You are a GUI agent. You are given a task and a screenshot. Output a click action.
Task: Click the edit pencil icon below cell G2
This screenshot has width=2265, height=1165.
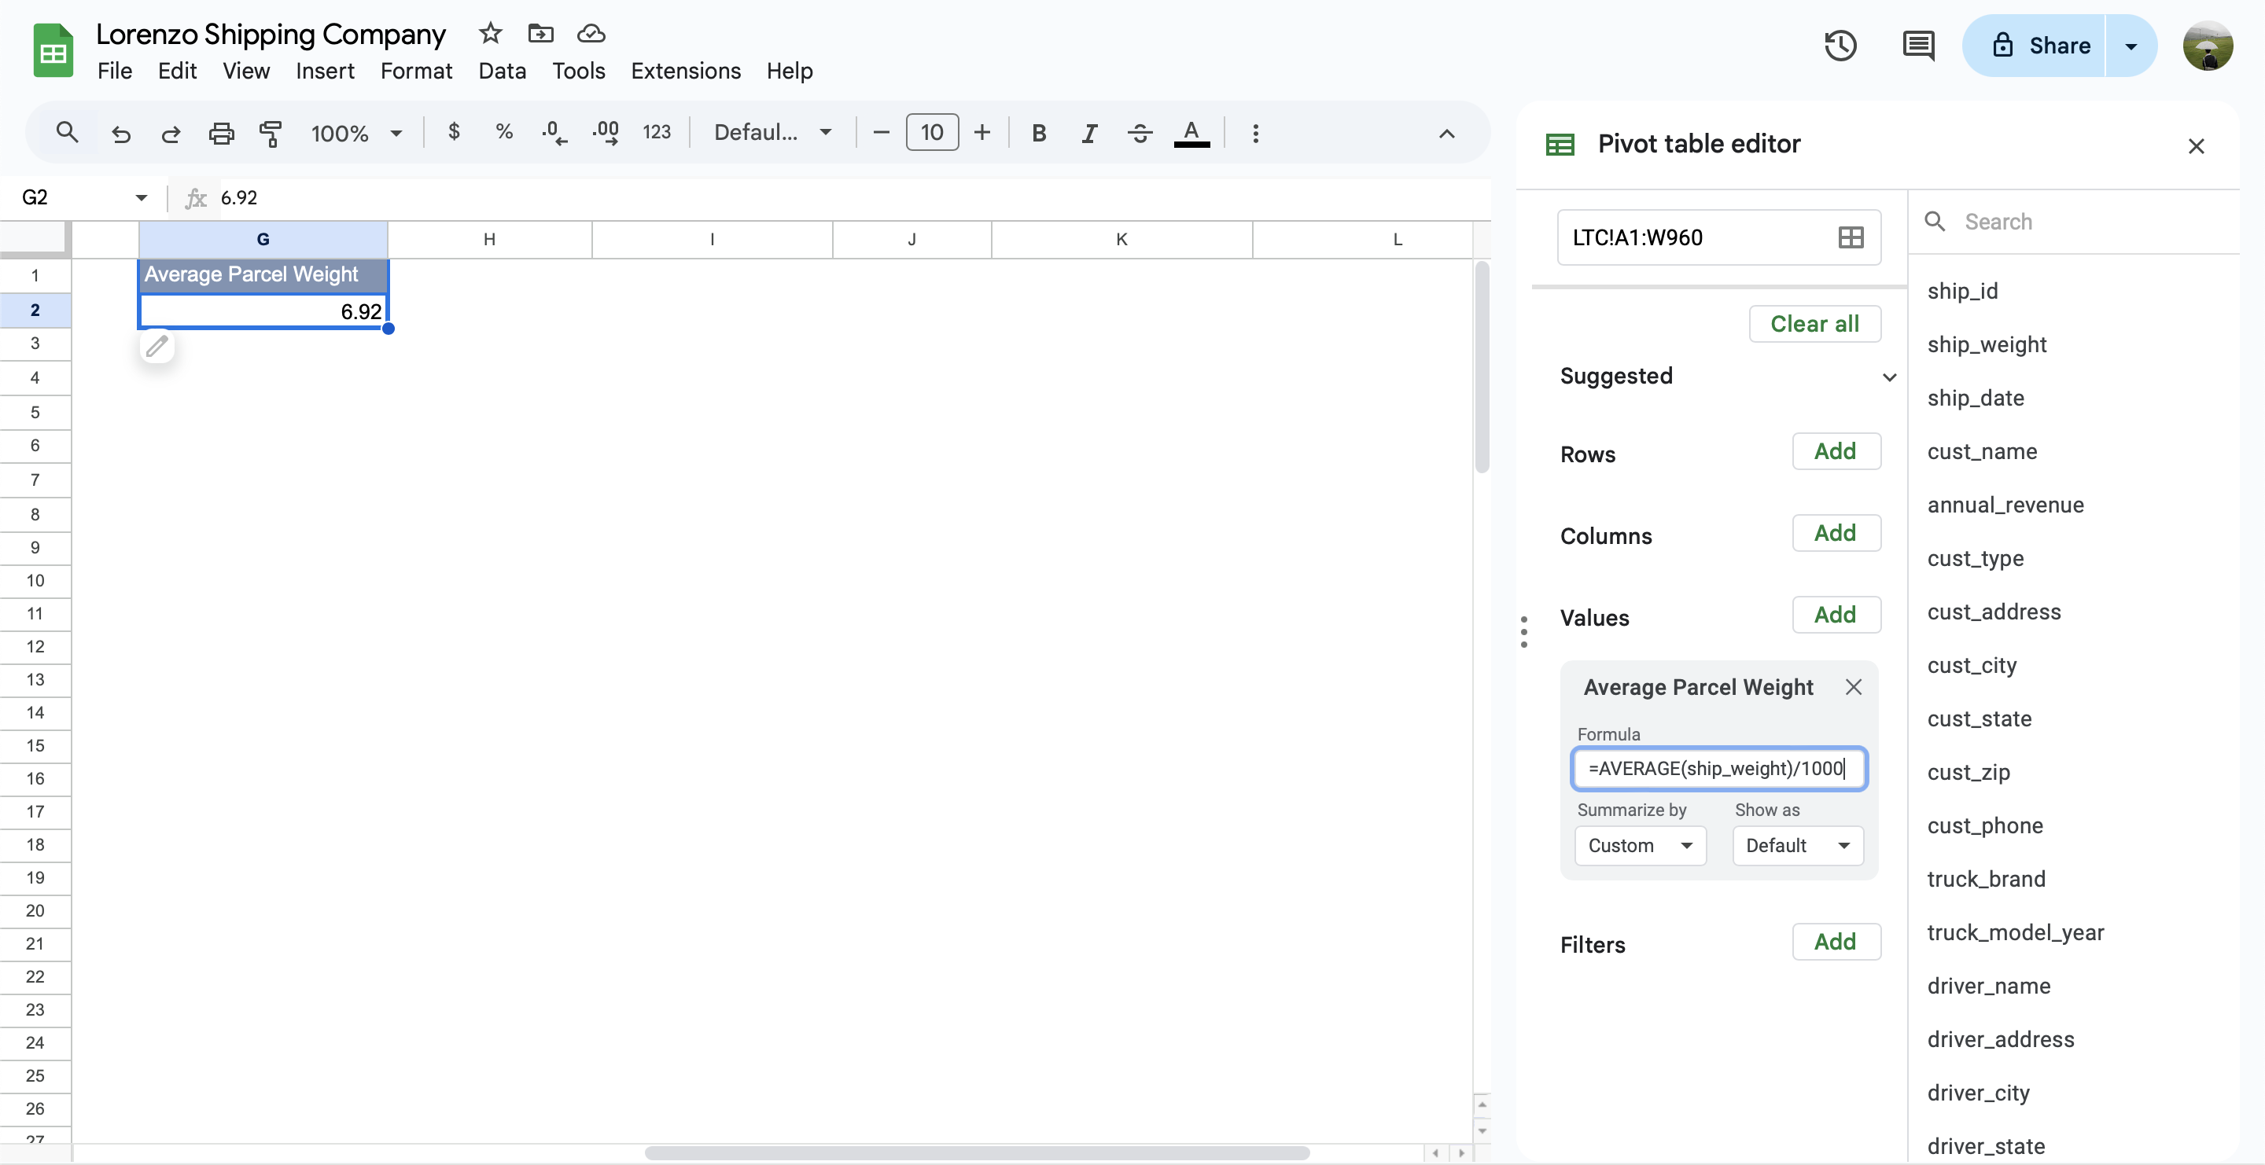click(157, 346)
